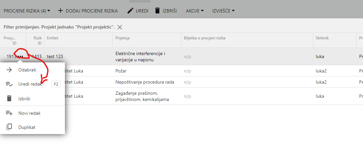Sort by the Prijetnja column header
363x158 pixels.
point(123,38)
